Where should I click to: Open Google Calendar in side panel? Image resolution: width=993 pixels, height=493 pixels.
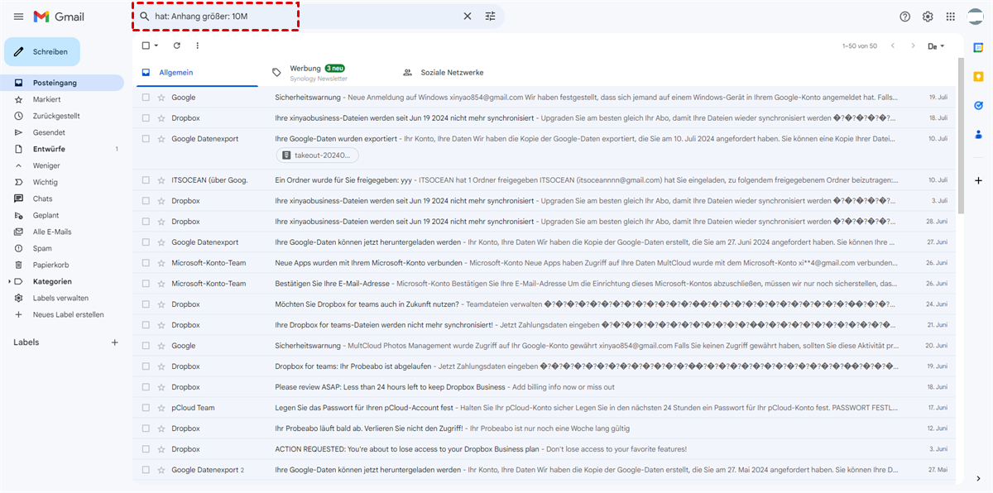point(978,48)
